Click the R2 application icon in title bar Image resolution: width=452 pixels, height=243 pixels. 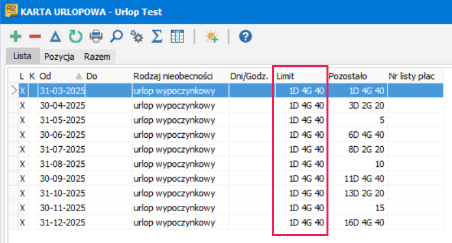point(12,10)
